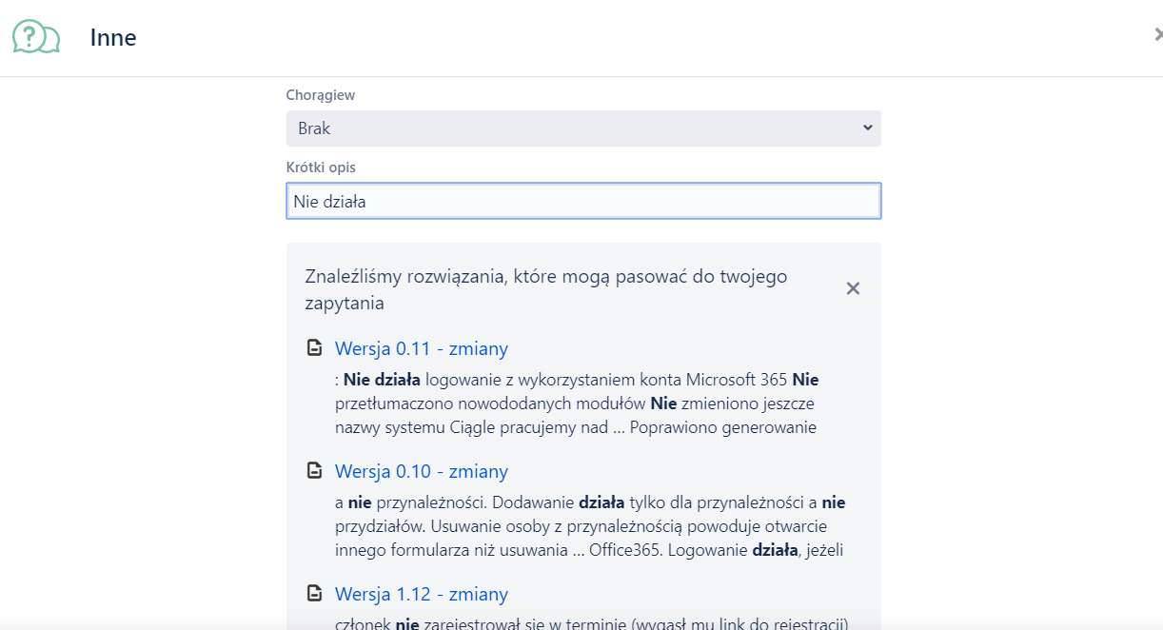
Task: Click the Chorągiew field label
Action: click(x=320, y=95)
